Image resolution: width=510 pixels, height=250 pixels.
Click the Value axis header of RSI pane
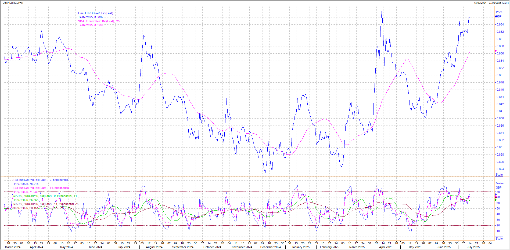click(x=500, y=183)
